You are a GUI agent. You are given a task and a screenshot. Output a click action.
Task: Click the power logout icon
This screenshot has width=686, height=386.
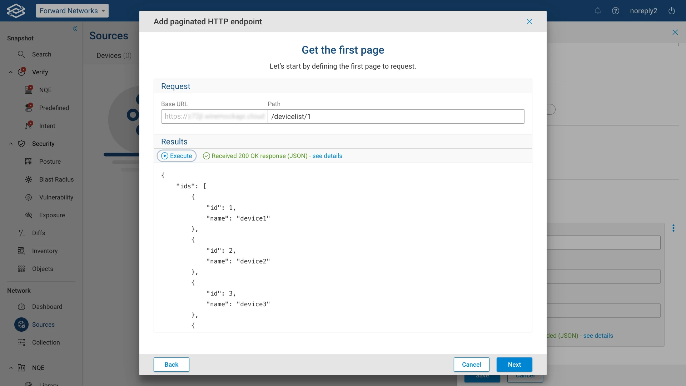pos(672,11)
